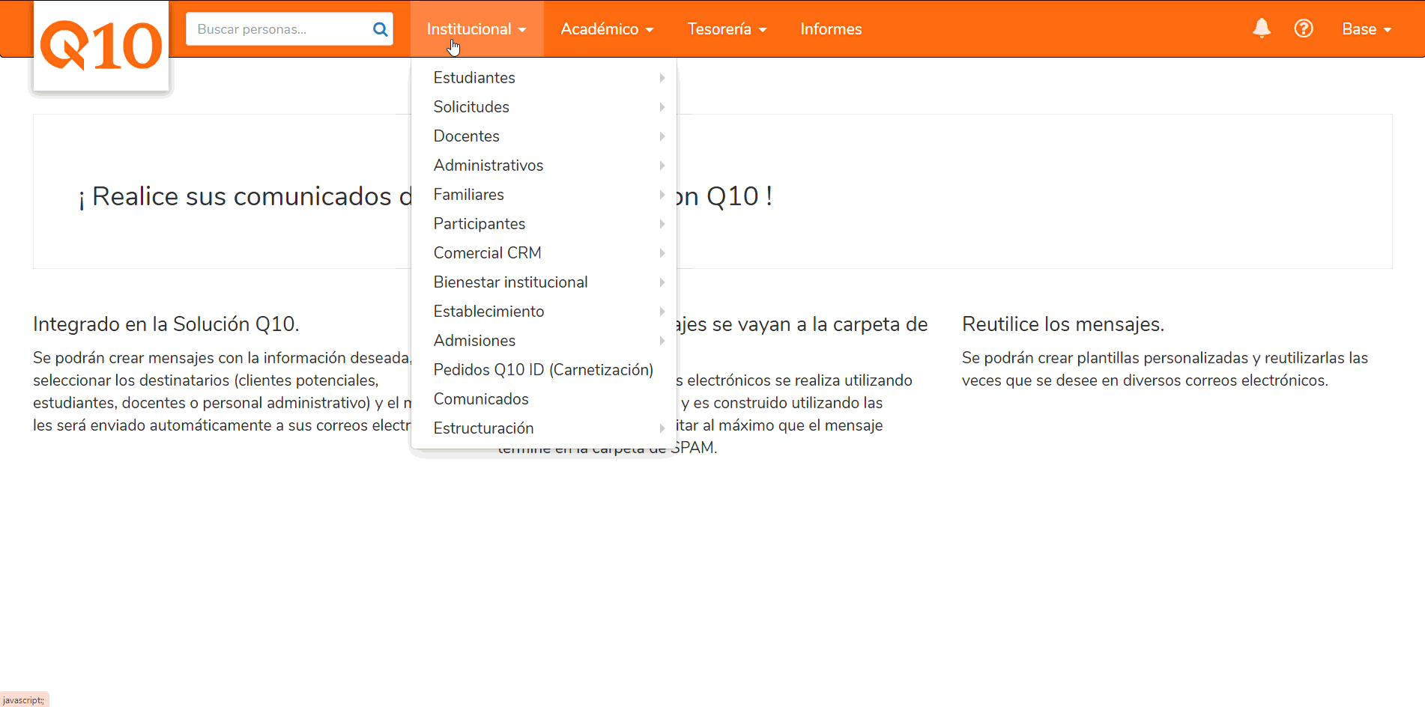Viewport: 1425px width, 707px height.
Task: Expand the Estudiantes submenu
Action: pyautogui.click(x=544, y=78)
